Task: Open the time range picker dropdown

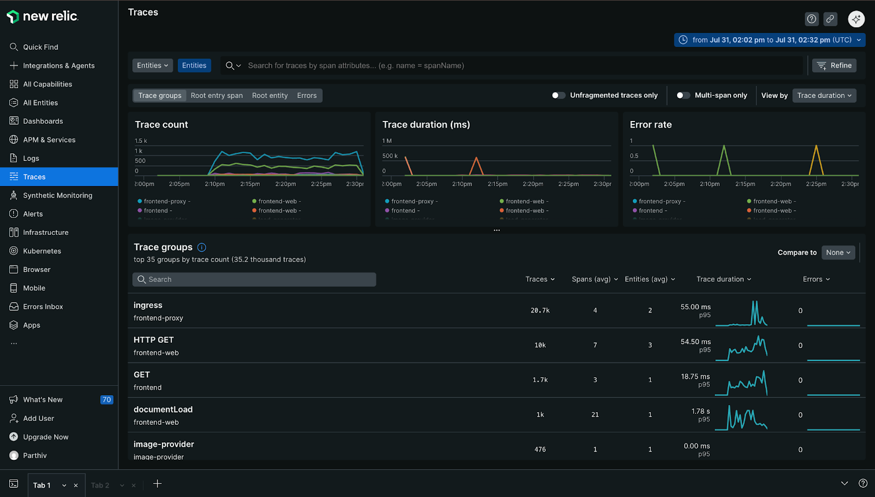Action: 770,40
